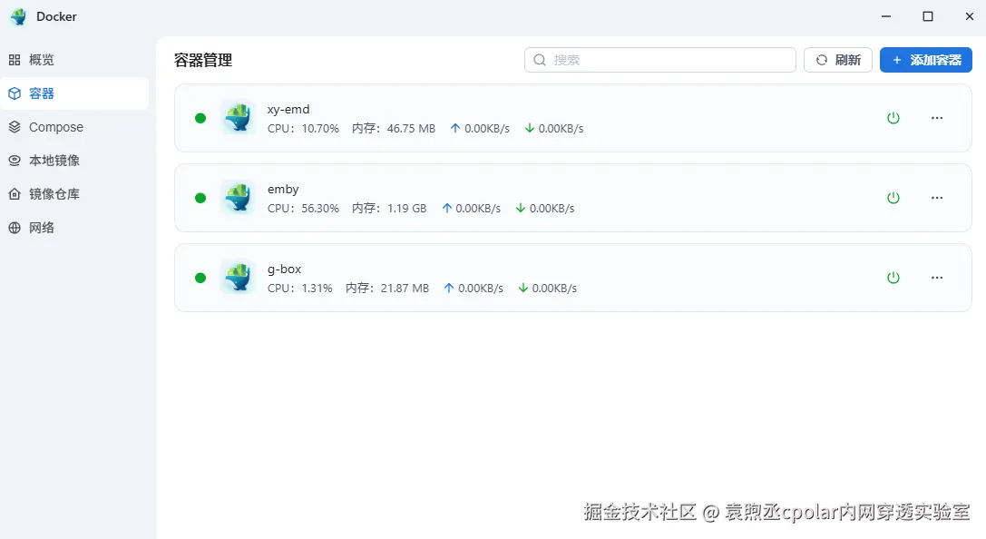Click the memory value 46.75 MB
Image resolution: width=986 pixels, height=539 pixels.
pos(411,128)
